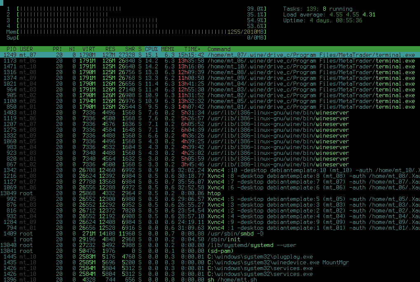Screen dimensions: 420x282
Task: Select process 1471 mt_10 terminal.exe
Action: click(210, 66)
